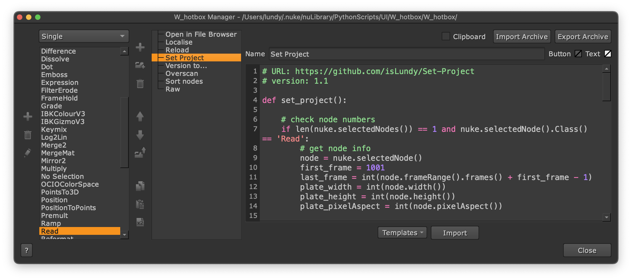
Task: Move the selected button up with the up arrow
Action: point(140,117)
